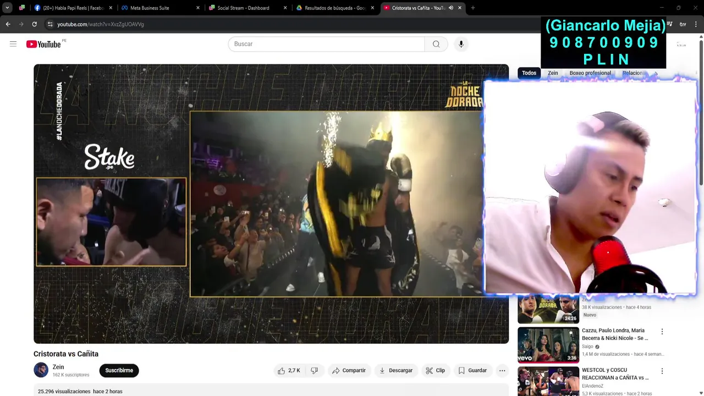Focus the Buscar search field
Screen dimensions: 704x396
click(326, 44)
